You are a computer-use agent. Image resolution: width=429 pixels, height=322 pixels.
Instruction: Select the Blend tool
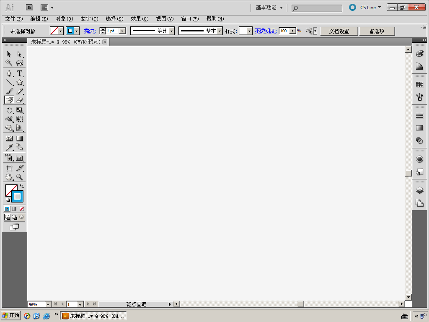[19, 147]
